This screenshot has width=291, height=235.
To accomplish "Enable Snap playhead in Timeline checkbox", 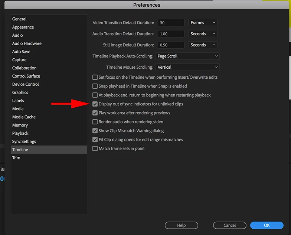I will coord(95,86).
